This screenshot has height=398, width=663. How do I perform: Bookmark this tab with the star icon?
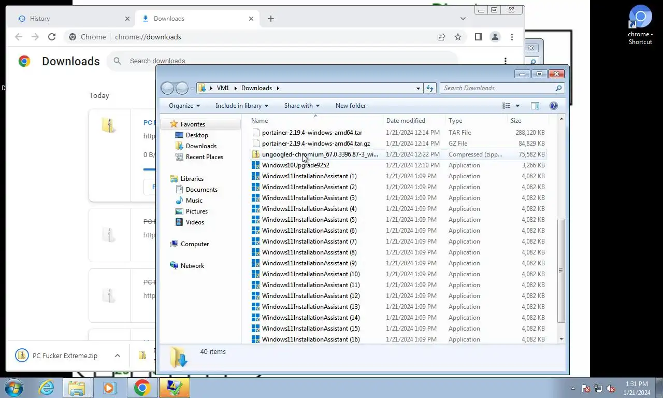(x=458, y=37)
